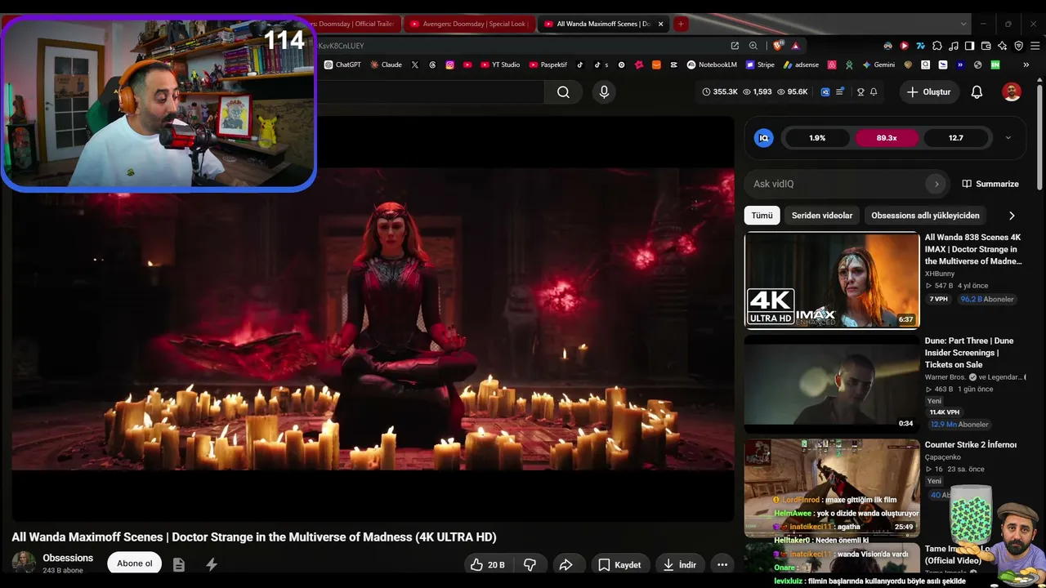Open the Gemini bookmark
Screen dimensions: 1046x588
click(878, 65)
